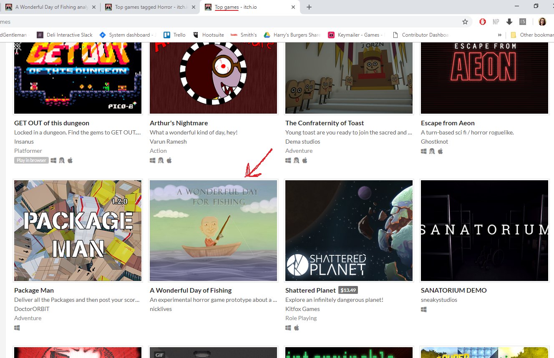Close the 'A Wonderful Day of Fishing' tab

93,7
